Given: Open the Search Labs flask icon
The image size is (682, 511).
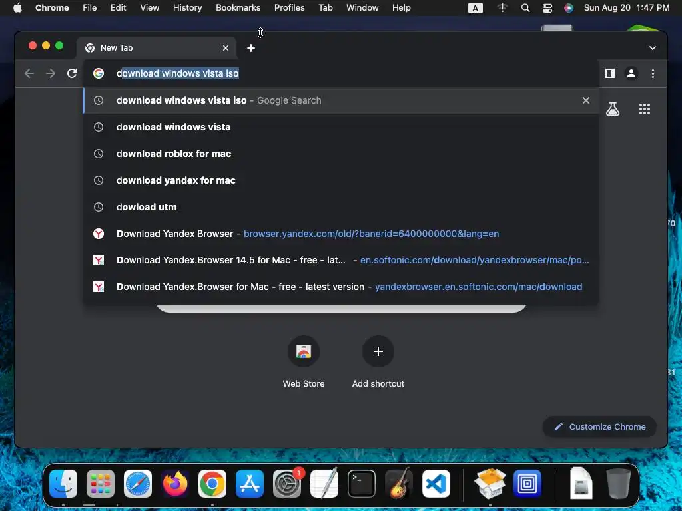Looking at the screenshot, I should [613, 109].
